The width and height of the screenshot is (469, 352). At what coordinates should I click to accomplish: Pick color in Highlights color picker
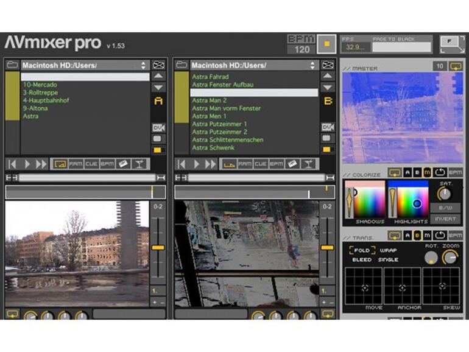[413, 202]
